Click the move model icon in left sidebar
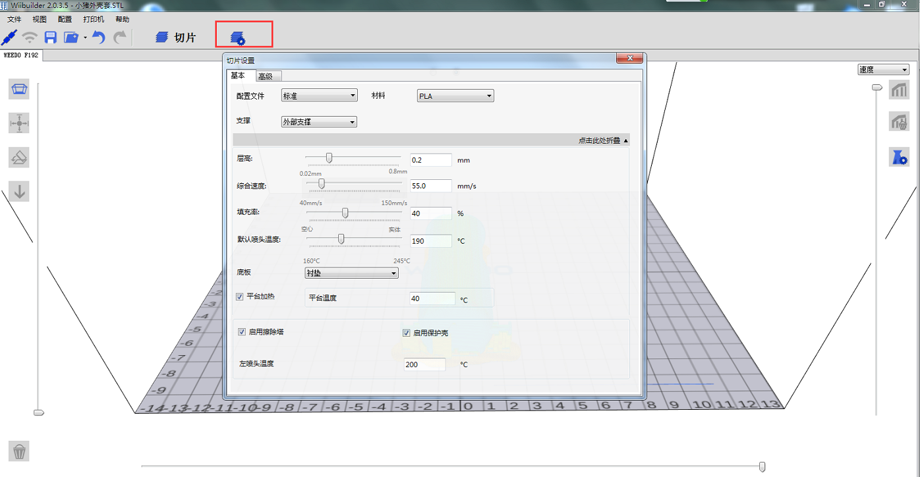Viewport: 920px width, 477px height. pyautogui.click(x=19, y=123)
